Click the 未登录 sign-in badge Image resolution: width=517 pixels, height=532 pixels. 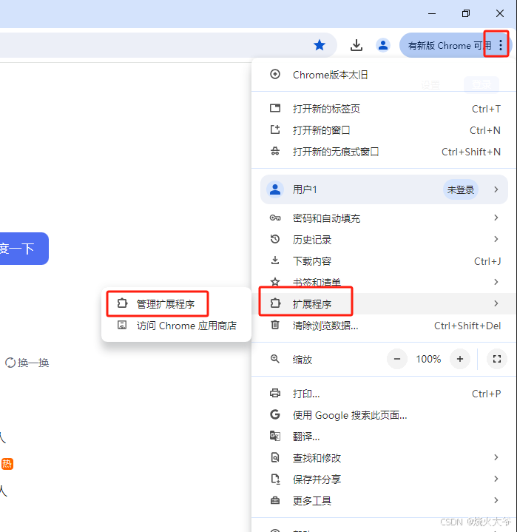point(460,189)
